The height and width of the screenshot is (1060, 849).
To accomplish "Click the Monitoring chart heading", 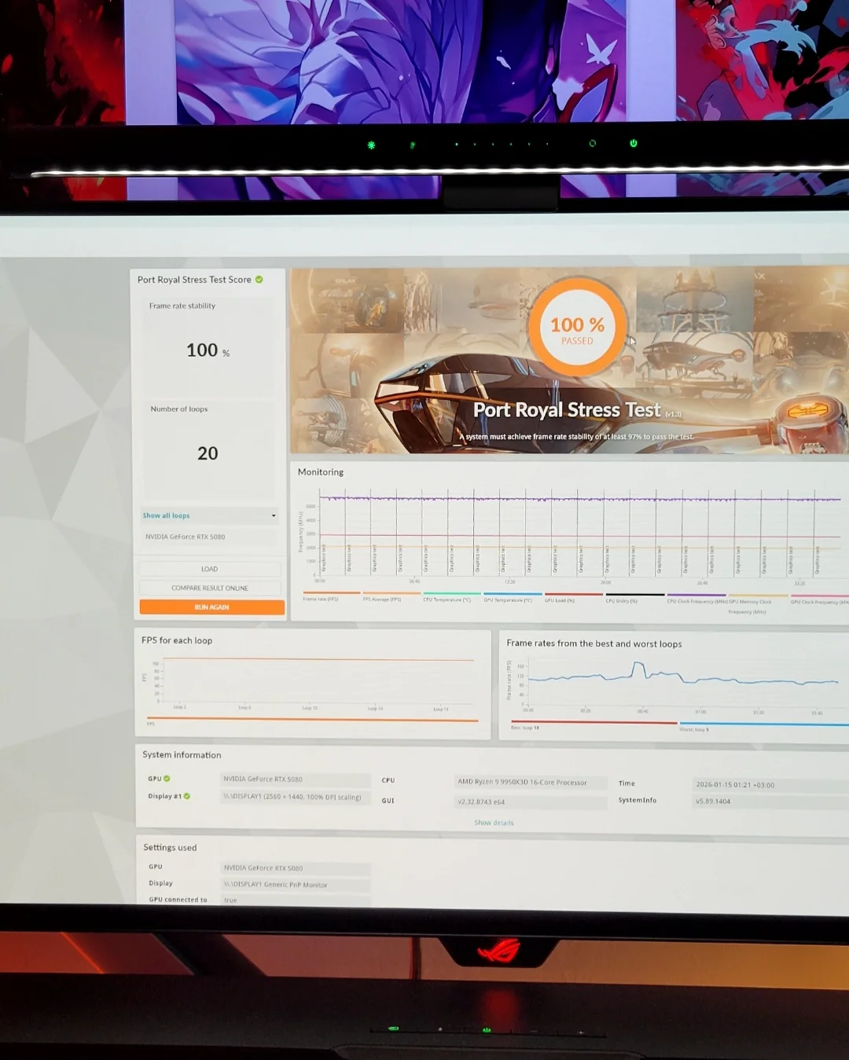I will click(x=321, y=472).
